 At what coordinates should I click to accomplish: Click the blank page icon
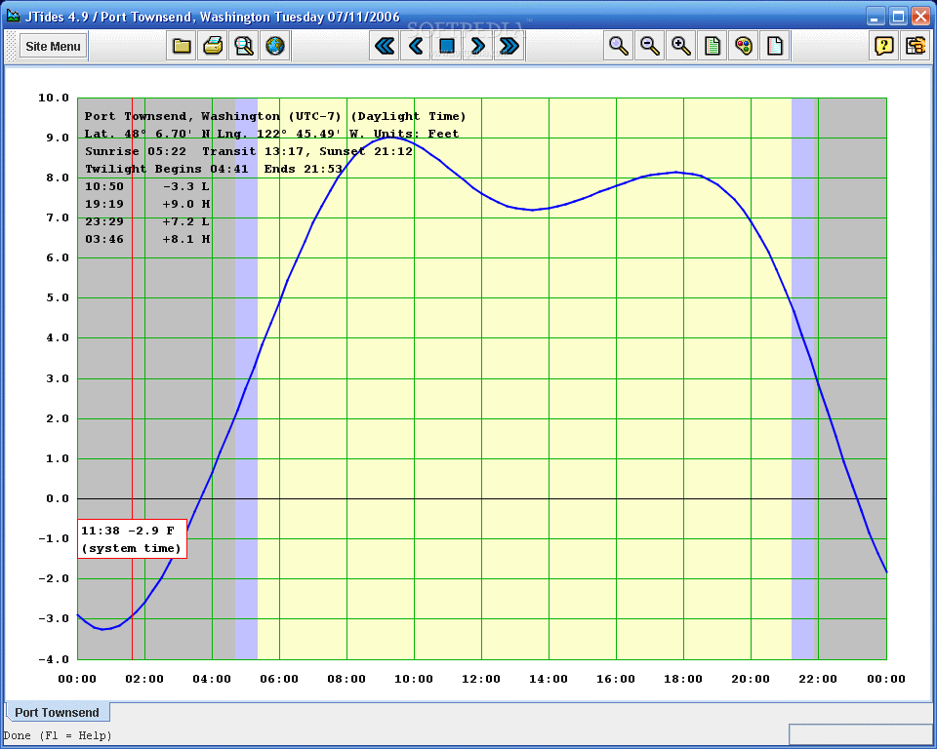pyautogui.click(x=774, y=46)
